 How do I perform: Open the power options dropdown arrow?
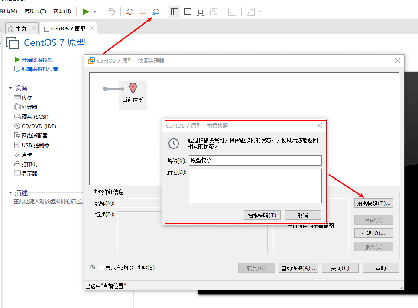[x=95, y=12]
